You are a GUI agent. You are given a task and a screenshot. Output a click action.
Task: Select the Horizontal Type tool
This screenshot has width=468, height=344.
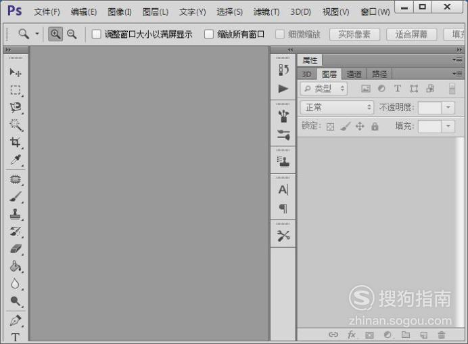(x=16, y=337)
